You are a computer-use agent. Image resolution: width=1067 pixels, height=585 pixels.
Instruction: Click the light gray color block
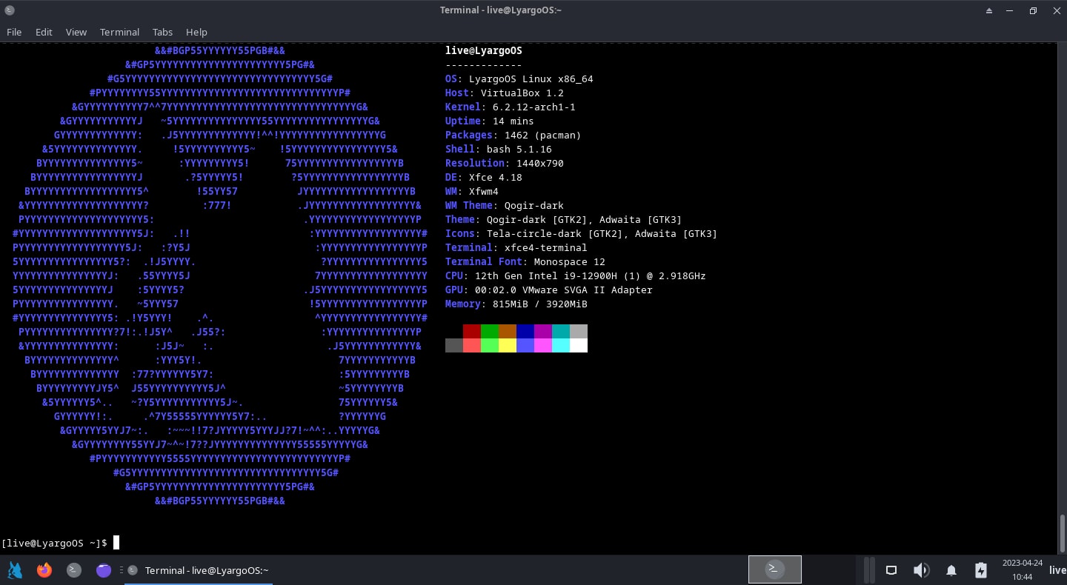579,331
